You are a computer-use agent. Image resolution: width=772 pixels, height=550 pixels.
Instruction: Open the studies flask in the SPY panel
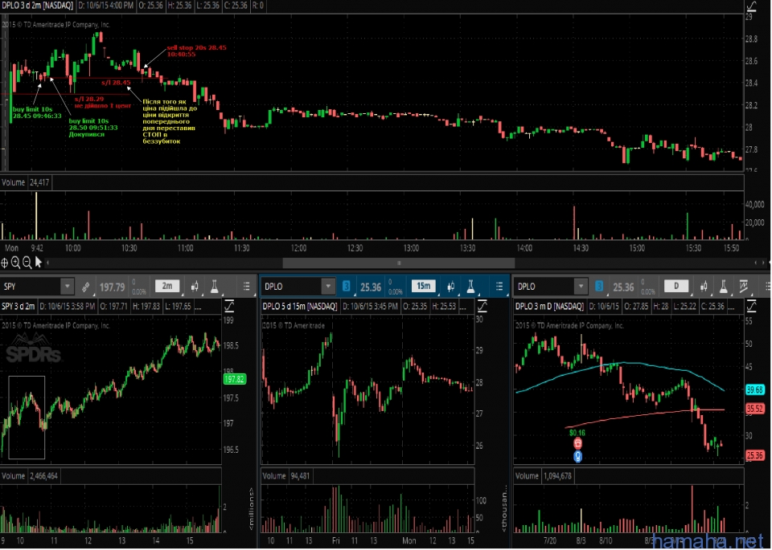[x=214, y=287]
